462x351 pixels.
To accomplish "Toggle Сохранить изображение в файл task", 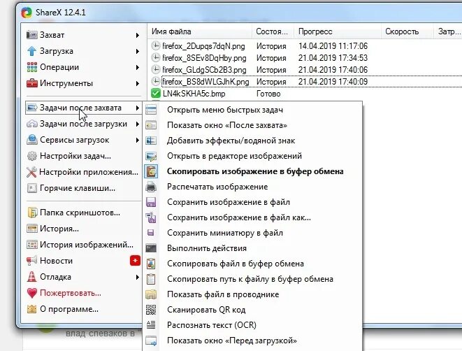I will [254, 202].
